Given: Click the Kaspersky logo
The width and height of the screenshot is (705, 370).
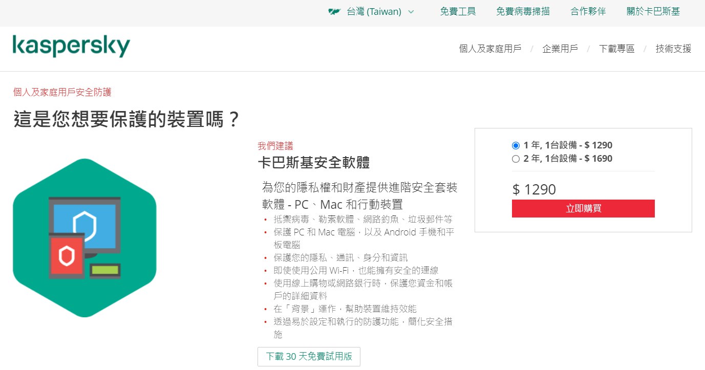Looking at the screenshot, I should click(x=71, y=47).
